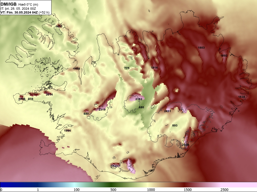
Task: Click the 100 tick on the color scale
Action: [77, 189]
